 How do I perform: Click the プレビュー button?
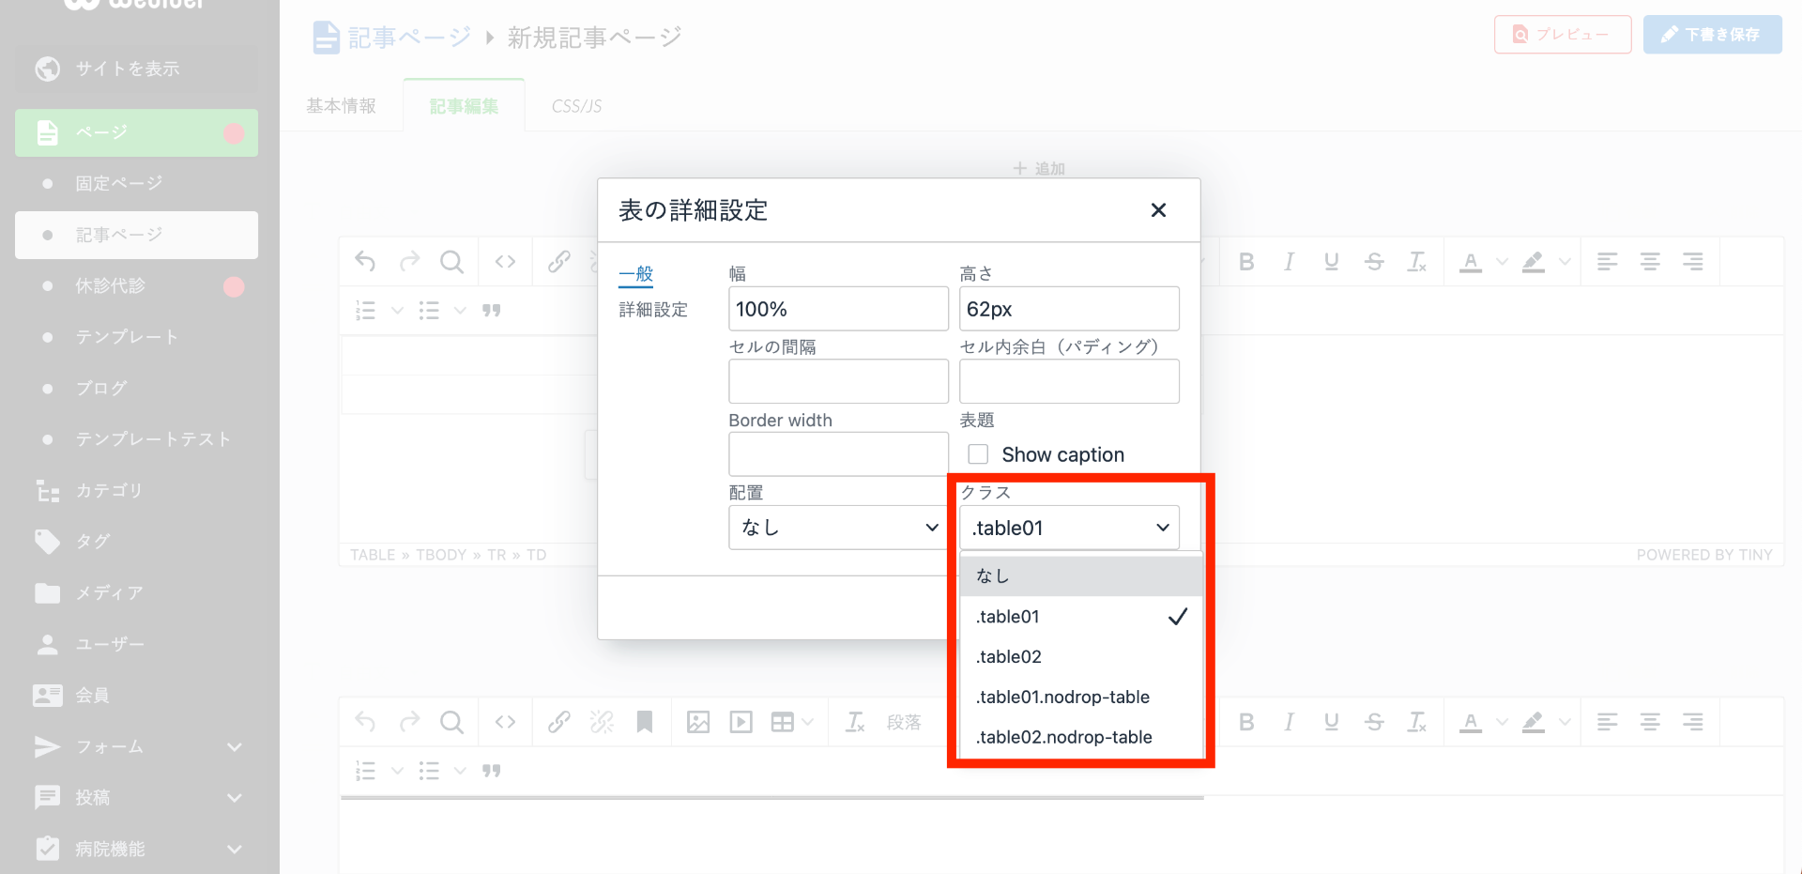click(x=1562, y=35)
